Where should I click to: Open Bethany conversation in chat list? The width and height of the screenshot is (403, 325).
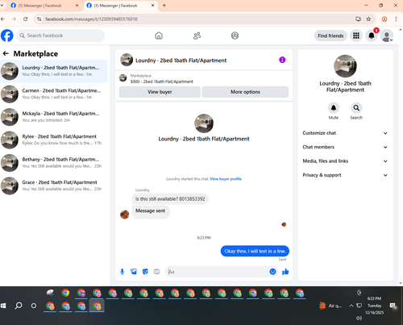[x=54, y=163]
